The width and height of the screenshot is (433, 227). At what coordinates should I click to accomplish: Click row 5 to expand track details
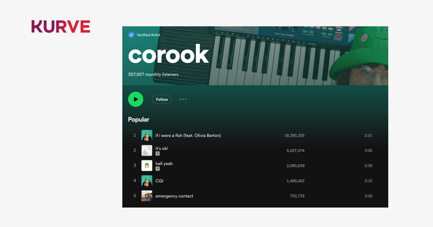[x=216, y=196]
